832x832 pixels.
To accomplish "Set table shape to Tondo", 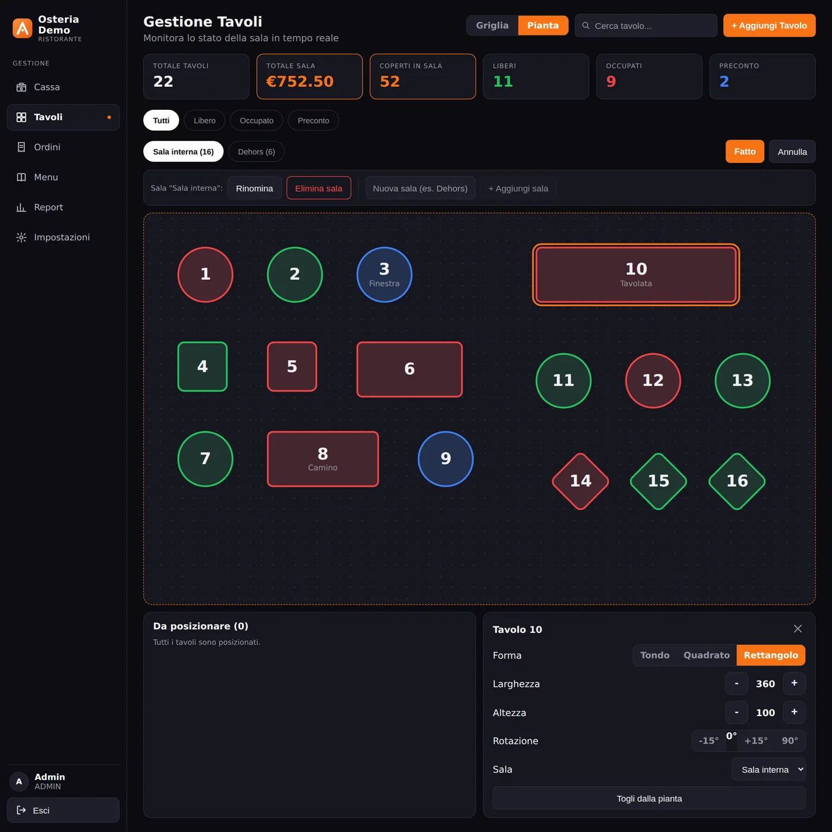I will pyautogui.click(x=655, y=655).
